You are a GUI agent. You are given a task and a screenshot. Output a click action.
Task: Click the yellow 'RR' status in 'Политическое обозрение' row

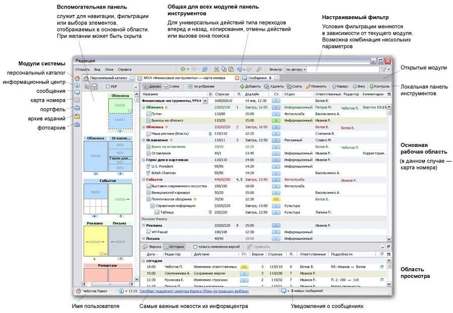(x=276, y=199)
